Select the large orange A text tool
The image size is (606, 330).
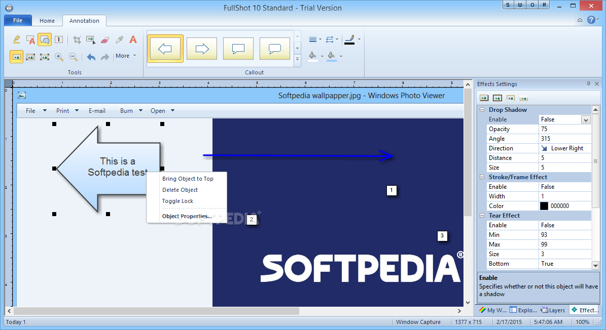coord(133,39)
